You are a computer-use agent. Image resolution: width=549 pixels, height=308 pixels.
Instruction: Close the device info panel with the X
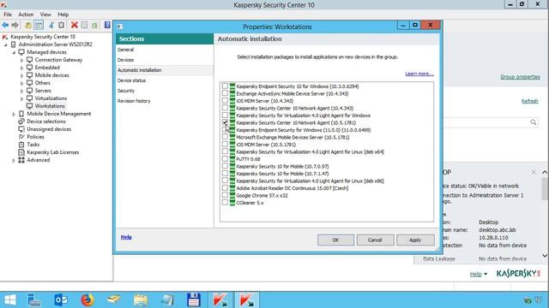click(534, 172)
